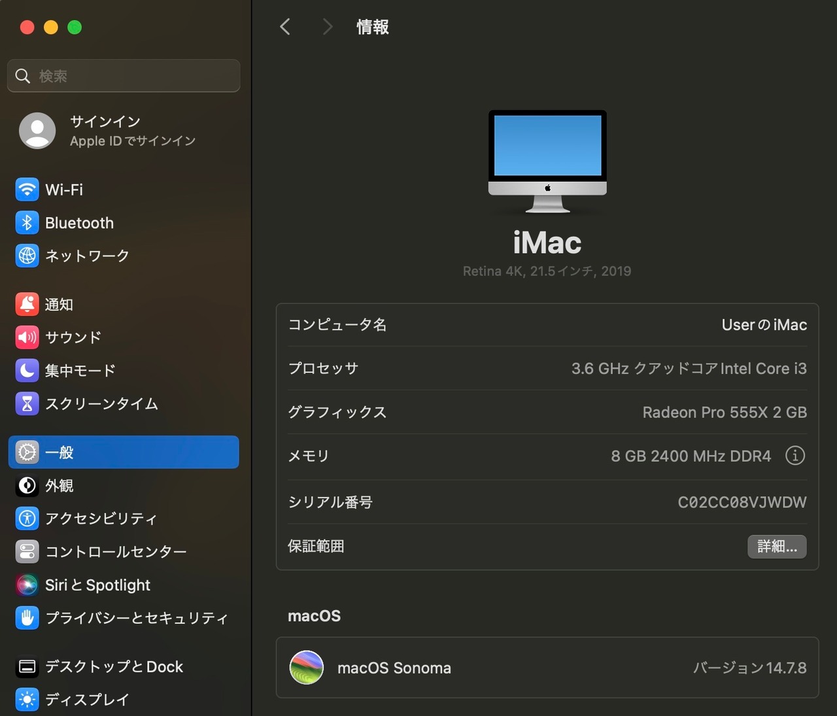The height and width of the screenshot is (716, 837).
Task: Go back with the left chevron
Action: (x=285, y=27)
